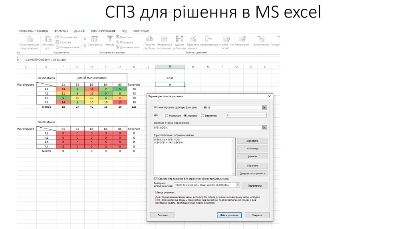Expand the solving method dropdown
The height and width of the screenshot is (229, 409).
[238, 185]
